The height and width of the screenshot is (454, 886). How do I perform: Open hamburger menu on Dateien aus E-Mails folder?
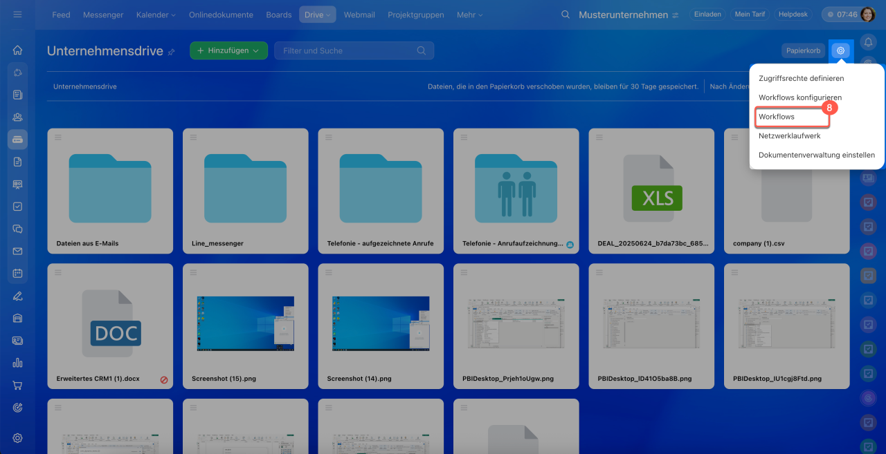click(x=58, y=138)
